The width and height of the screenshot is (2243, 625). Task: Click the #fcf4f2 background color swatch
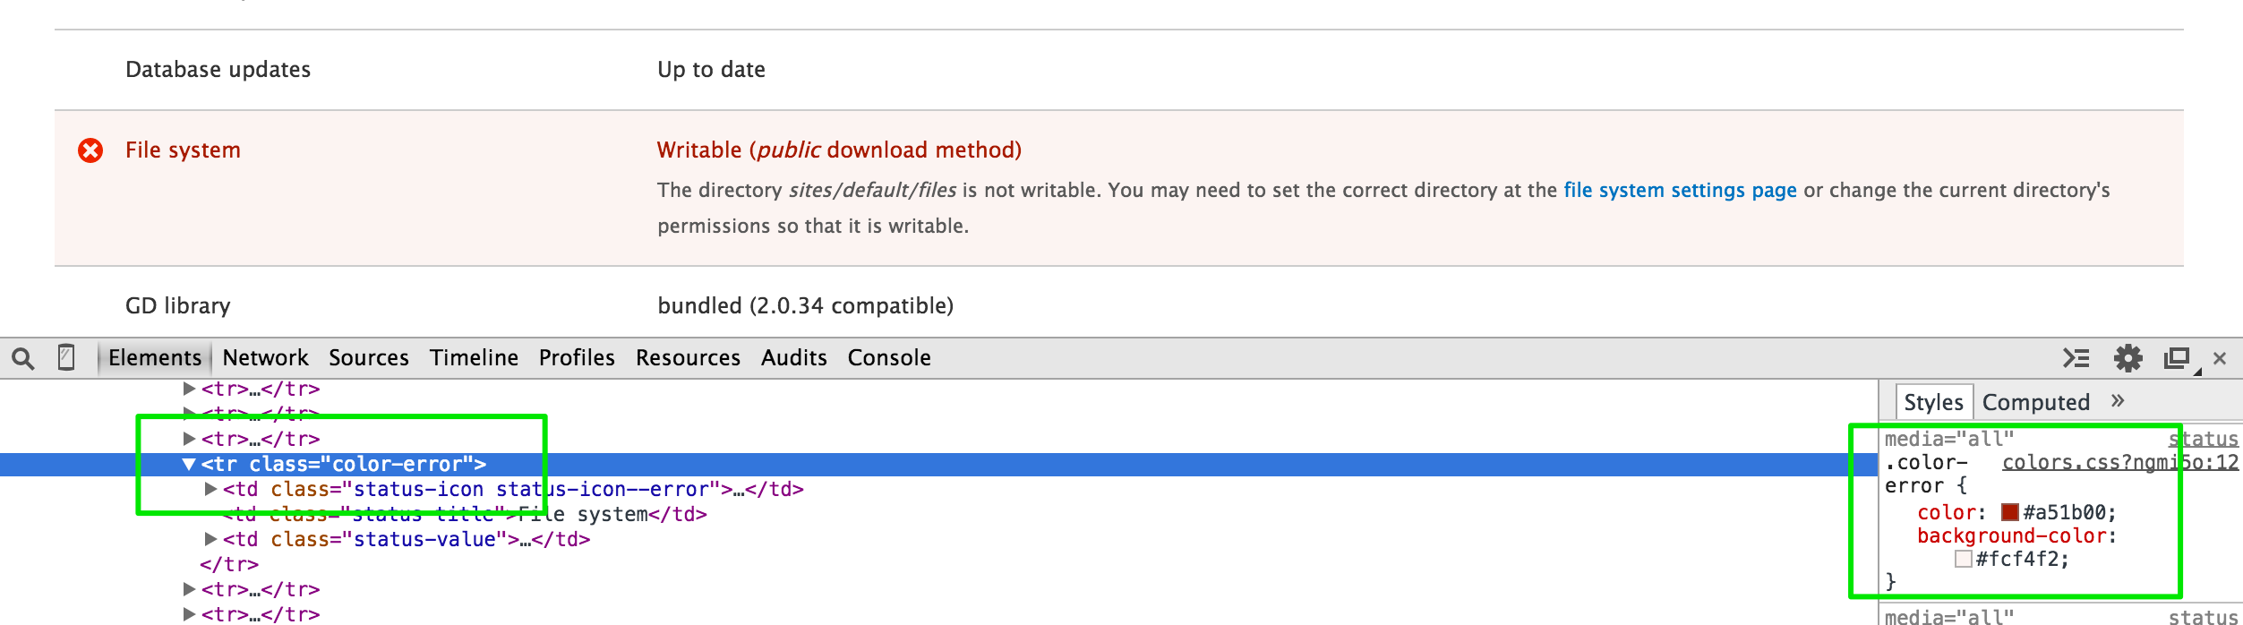click(1963, 559)
